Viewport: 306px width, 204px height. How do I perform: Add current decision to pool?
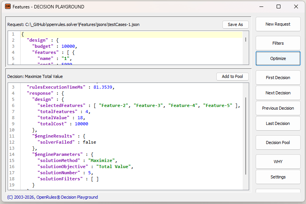point(232,76)
